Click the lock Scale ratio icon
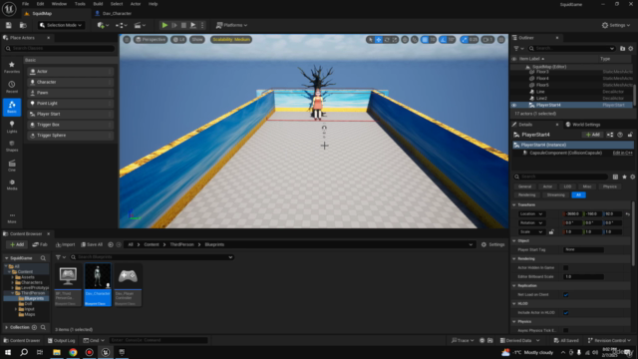The height and width of the screenshot is (359, 638). coord(551,232)
